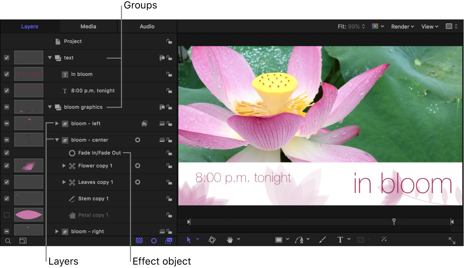The width and height of the screenshot is (464, 268).
Task: Click the gear icon on bloom - center layer
Action: (x=138, y=140)
